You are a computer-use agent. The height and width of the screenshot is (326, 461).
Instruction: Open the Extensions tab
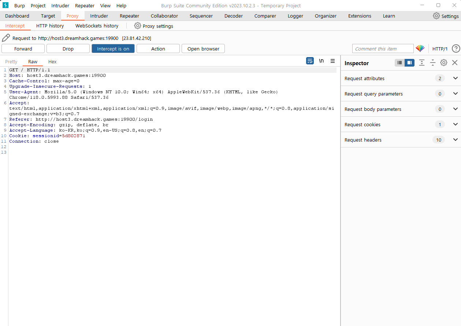coord(360,16)
